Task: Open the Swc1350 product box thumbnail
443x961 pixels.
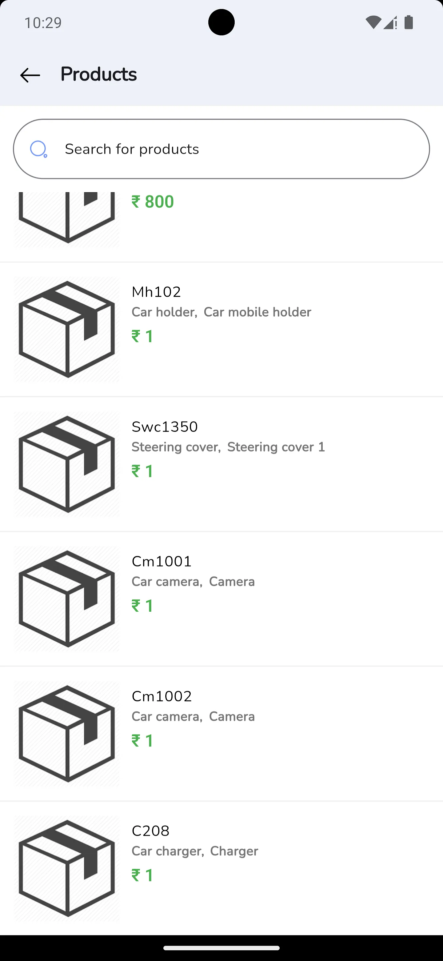Action: point(67,464)
